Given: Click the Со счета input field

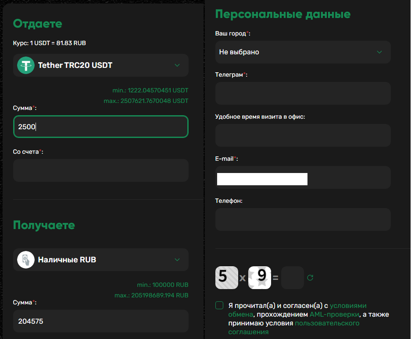Looking at the screenshot, I should coord(100,170).
